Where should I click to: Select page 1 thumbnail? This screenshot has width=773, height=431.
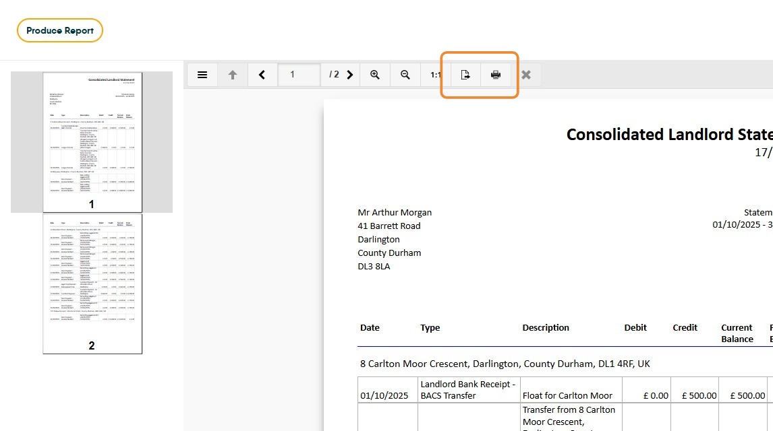tap(92, 142)
